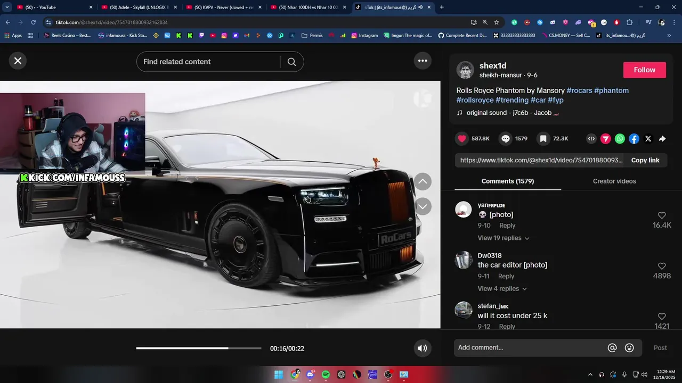Screen dimensions: 682x383
Task: Open comments via speech bubble icon
Action: pos(506,139)
